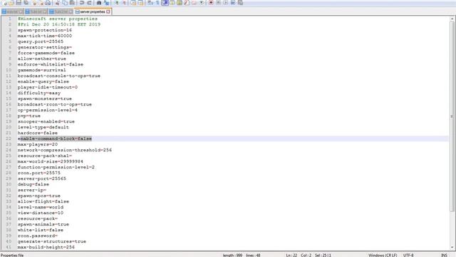The height and width of the screenshot is (257, 456).
Task: Click Run macro multiple times icon
Action: click(x=233, y=3)
